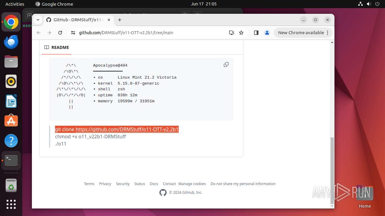
Task: Reload the GitHub page
Action: tap(60, 33)
